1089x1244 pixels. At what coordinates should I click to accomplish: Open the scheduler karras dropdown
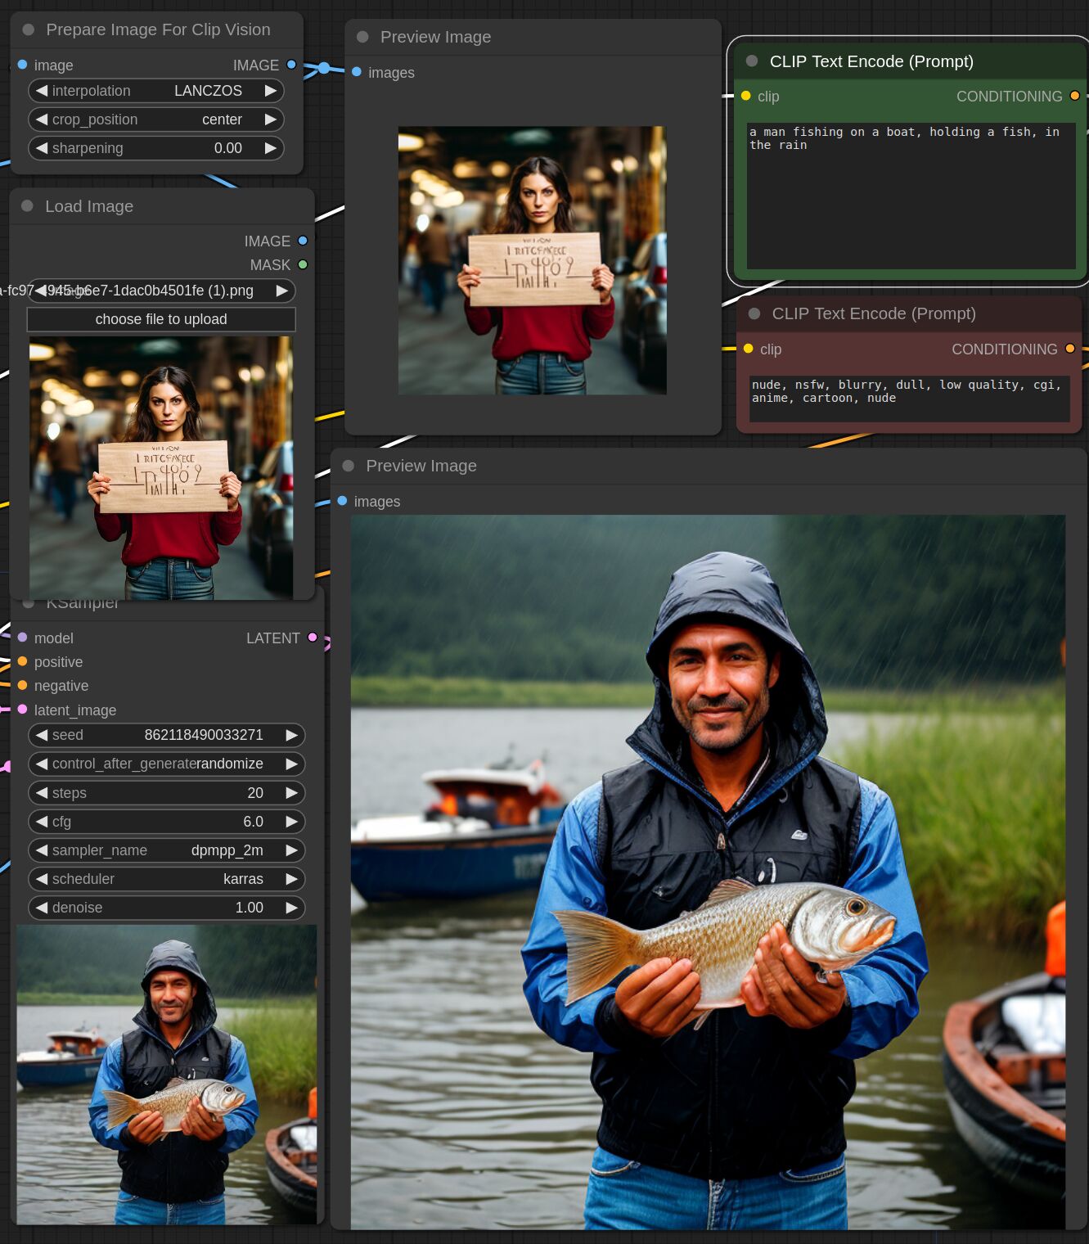pyautogui.click(x=166, y=879)
